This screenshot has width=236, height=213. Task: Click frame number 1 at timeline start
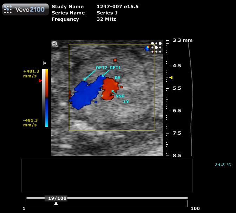click(24, 208)
